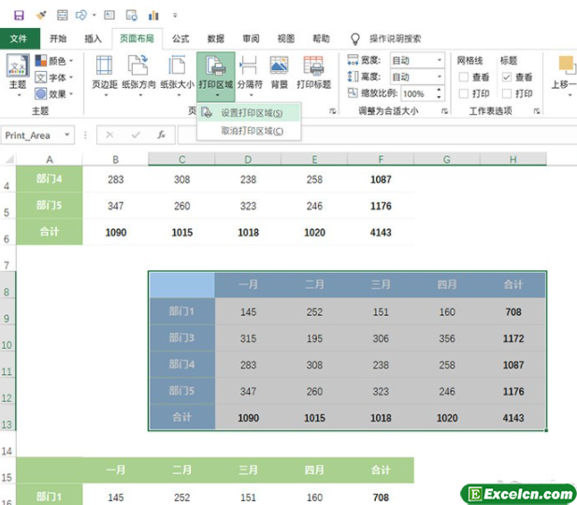This screenshot has width=577, height=505.
Task: Switch to the Formulas (公式) tab
Action: [x=180, y=38]
